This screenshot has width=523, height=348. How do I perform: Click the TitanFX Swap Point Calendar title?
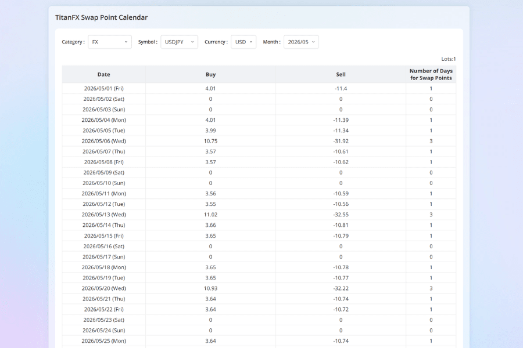[101, 17]
